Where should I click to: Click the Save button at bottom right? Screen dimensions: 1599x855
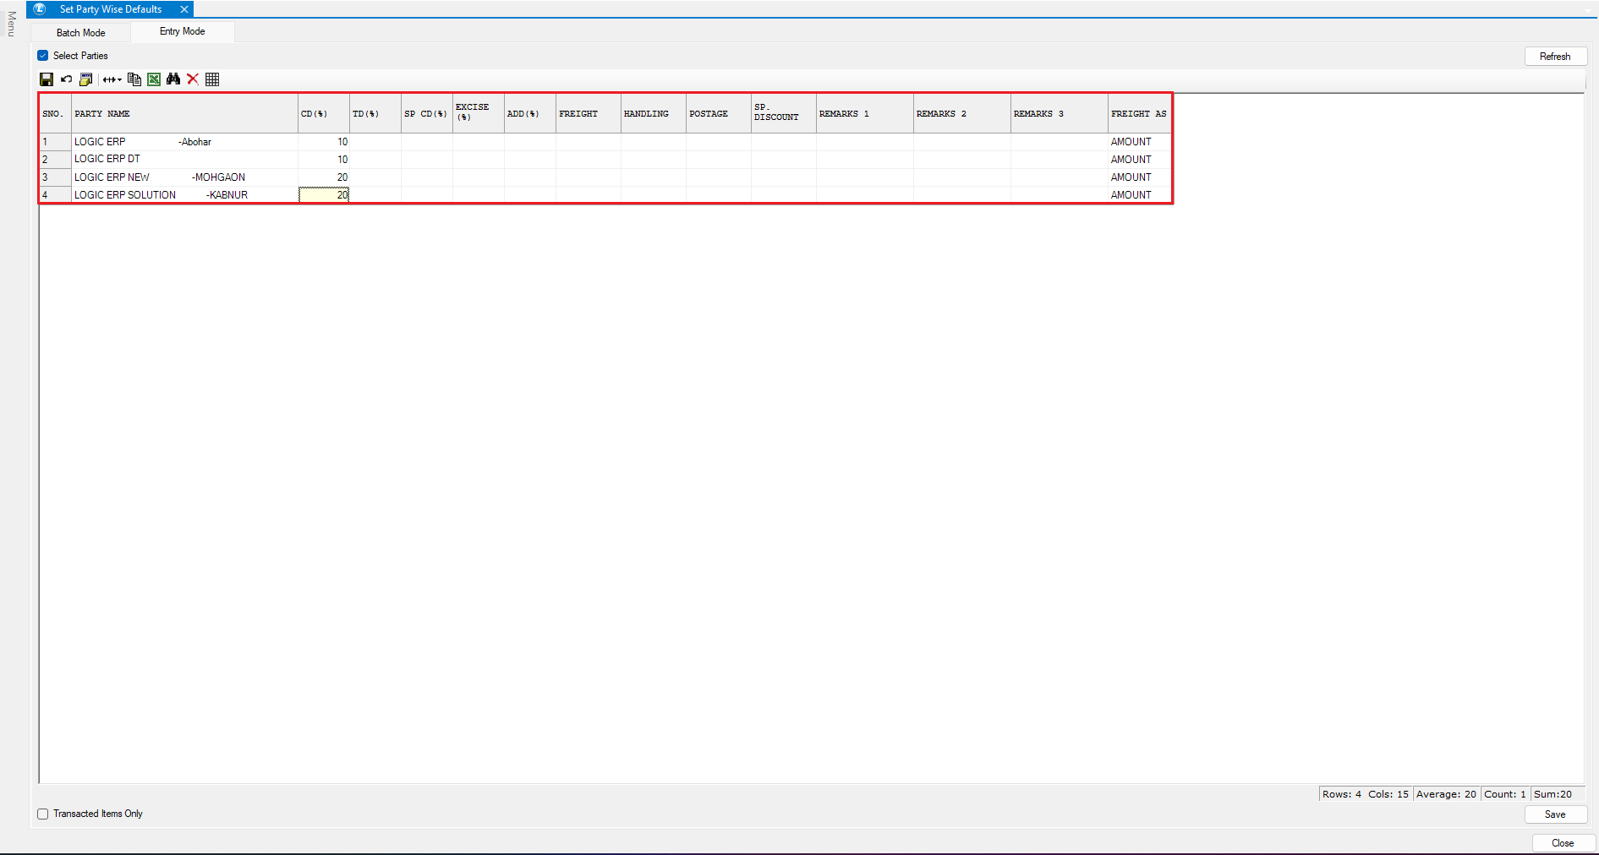coord(1554,814)
